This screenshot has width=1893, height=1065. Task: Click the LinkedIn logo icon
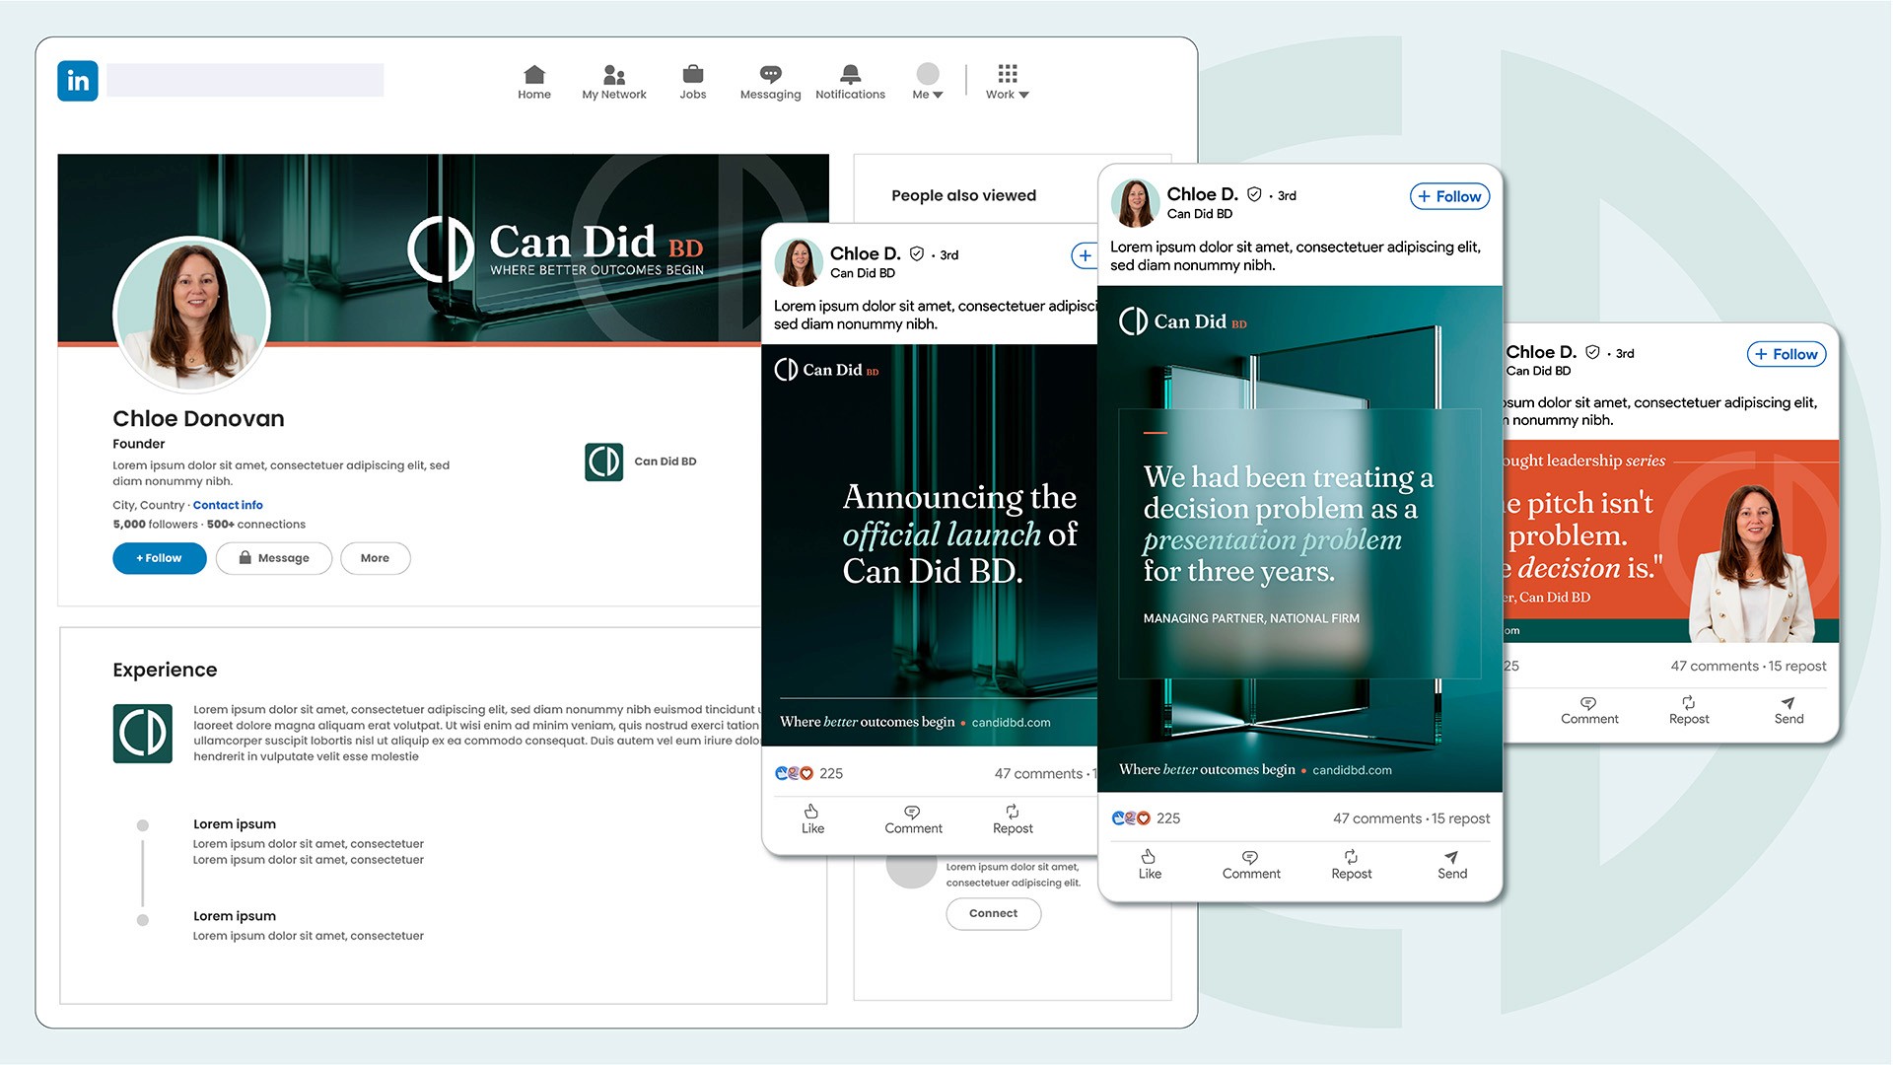tap(78, 81)
